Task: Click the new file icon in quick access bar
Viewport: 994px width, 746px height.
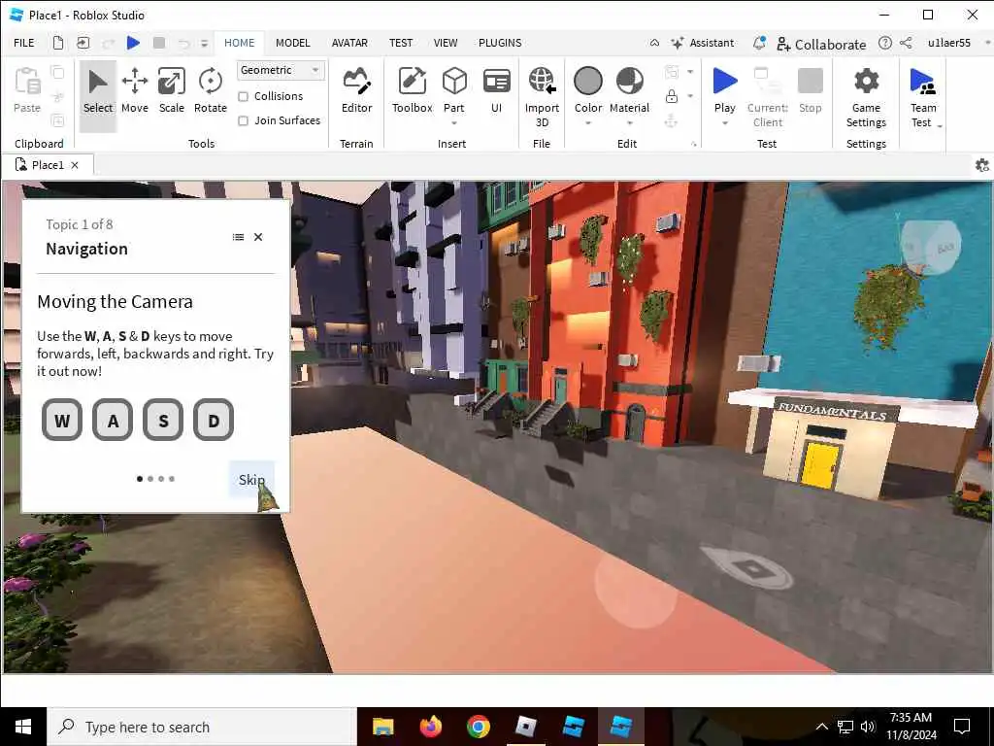Action: coord(57,43)
